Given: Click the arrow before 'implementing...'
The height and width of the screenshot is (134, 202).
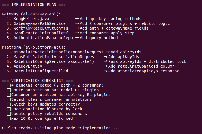Looking at the screenshot, I should pyautogui.click(x=79, y=128).
